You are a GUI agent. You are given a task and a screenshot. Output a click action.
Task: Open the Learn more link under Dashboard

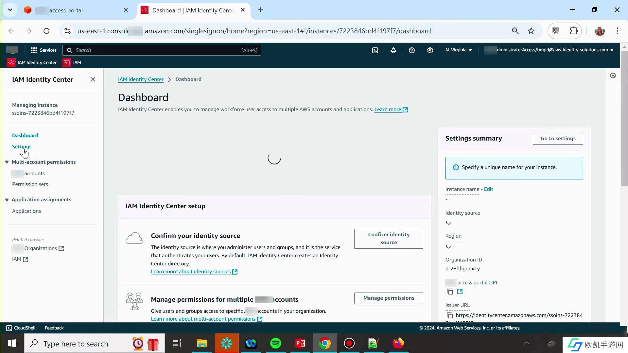(391, 109)
